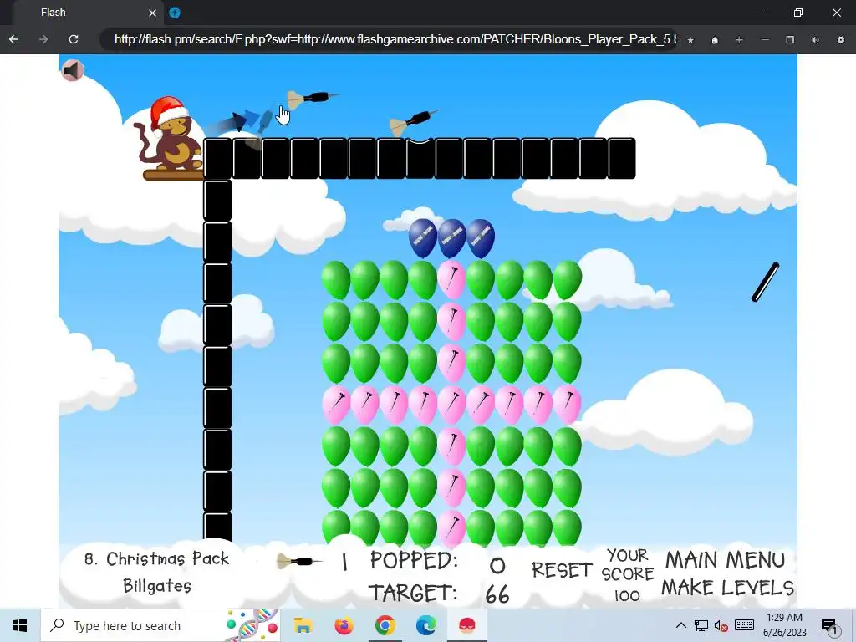Open the notification center
The width and height of the screenshot is (856, 642).
[828, 625]
